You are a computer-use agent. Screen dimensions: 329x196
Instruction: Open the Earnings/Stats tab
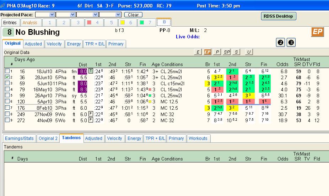[x=19, y=138]
